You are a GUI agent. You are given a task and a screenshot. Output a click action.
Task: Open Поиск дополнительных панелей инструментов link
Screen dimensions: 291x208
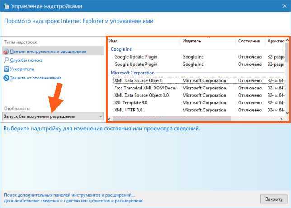coord(69,195)
